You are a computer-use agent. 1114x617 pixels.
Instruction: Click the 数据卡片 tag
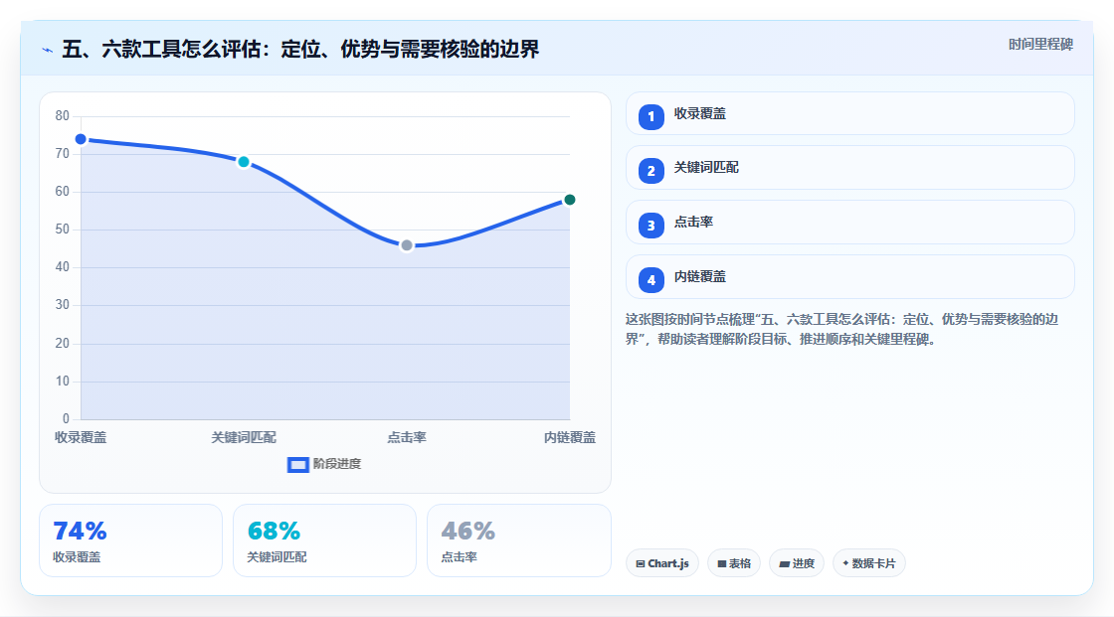(869, 563)
